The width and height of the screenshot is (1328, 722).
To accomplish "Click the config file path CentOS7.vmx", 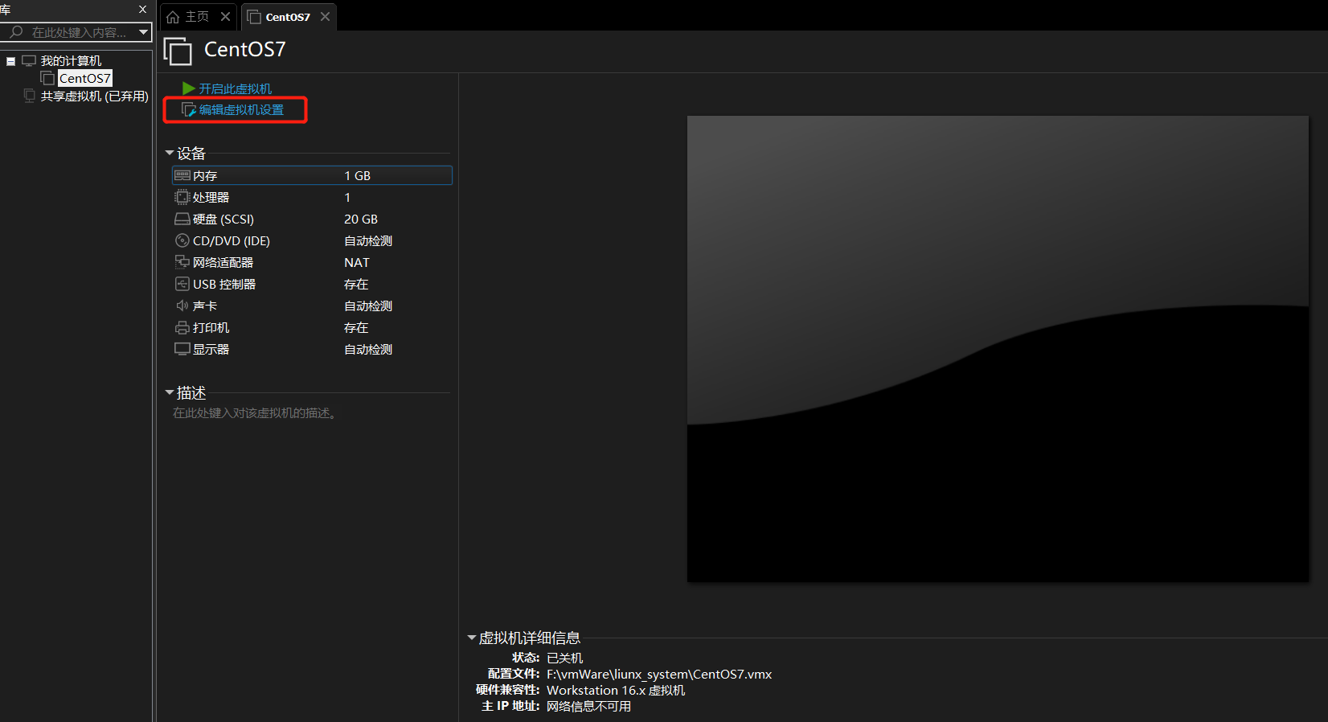I will 659,674.
